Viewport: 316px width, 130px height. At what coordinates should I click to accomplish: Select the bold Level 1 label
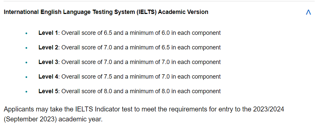(48, 33)
